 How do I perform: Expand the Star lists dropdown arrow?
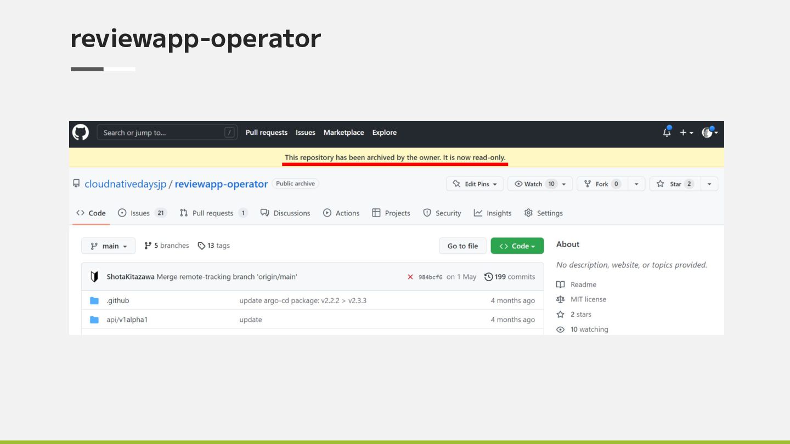coord(709,184)
